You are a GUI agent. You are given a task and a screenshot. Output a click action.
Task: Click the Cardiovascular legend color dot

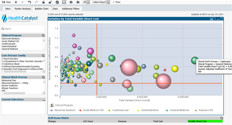[x=109, y=110]
